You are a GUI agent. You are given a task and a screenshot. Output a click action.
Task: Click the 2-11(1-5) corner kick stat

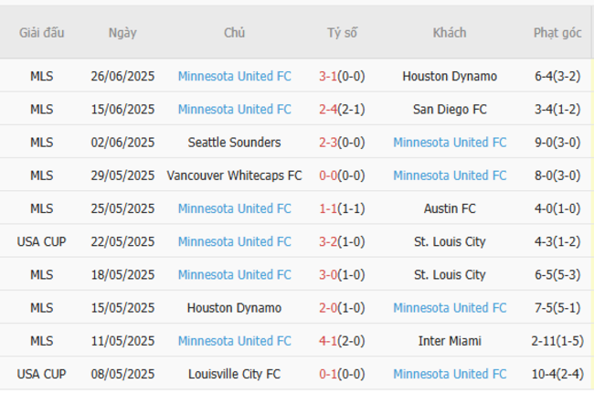557,341
